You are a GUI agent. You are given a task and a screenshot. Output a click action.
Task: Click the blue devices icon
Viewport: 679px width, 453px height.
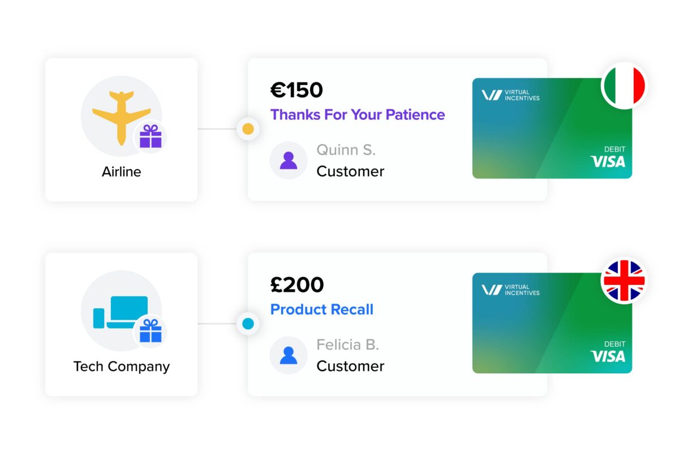click(x=121, y=312)
